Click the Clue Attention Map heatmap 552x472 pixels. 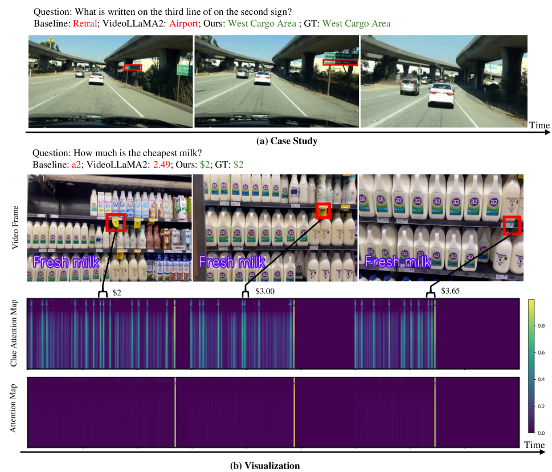click(273, 333)
